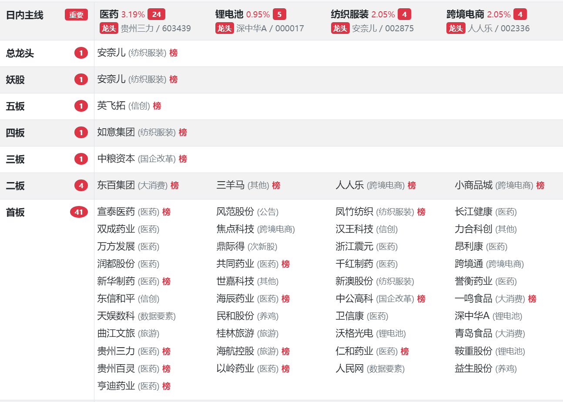This screenshot has height=402, width=563.
Task: Open stock 鼎际得
Action: pyautogui.click(x=231, y=247)
